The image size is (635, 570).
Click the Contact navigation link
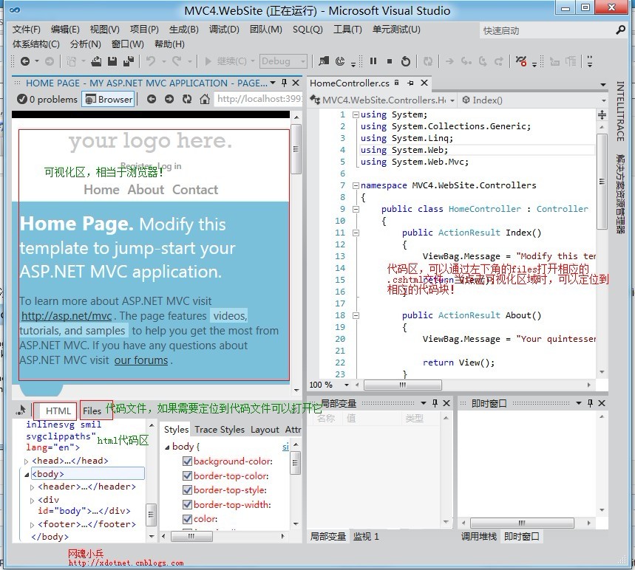[x=195, y=189]
